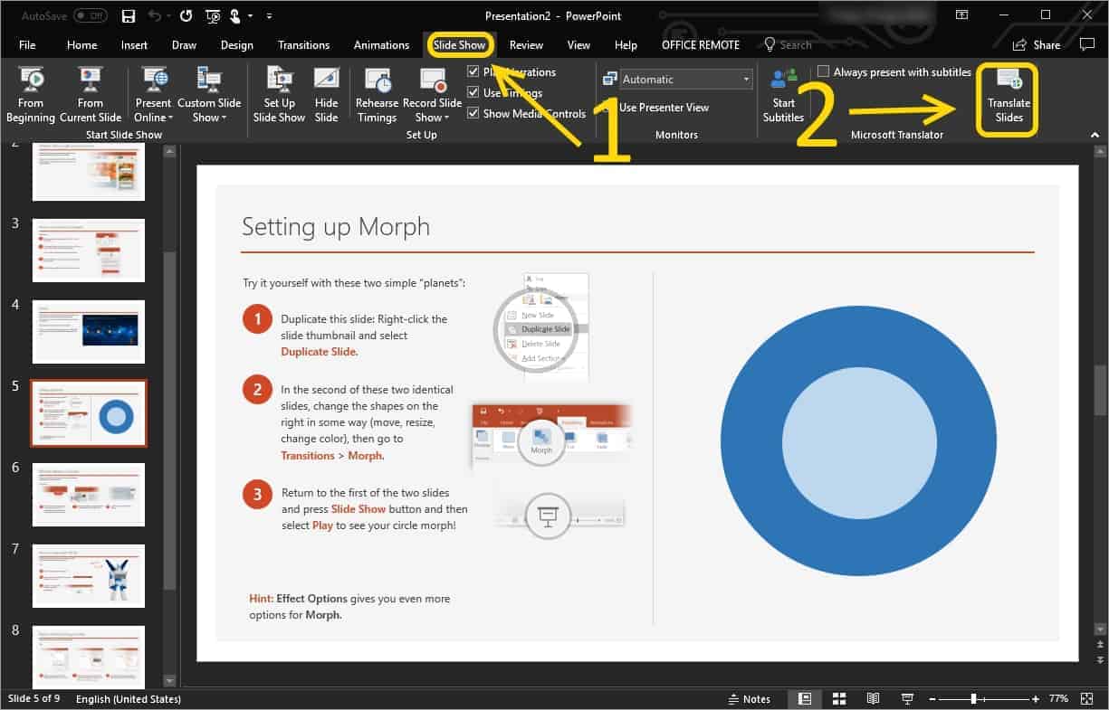Switch to the Transitions tab
Viewport: 1109px width, 710px height.
coord(303,45)
